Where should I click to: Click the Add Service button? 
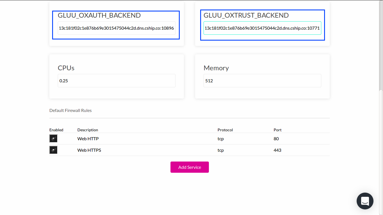click(190, 167)
